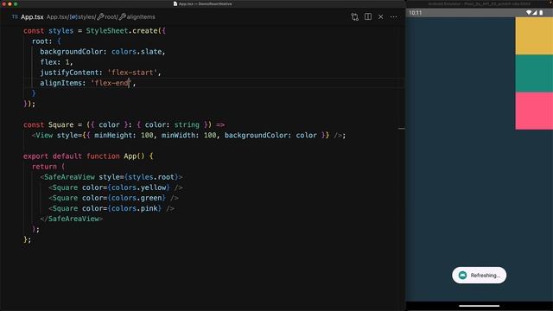
Task: Click the minWidth: 100 value in View style
Action: pyautogui.click(x=188, y=136)
